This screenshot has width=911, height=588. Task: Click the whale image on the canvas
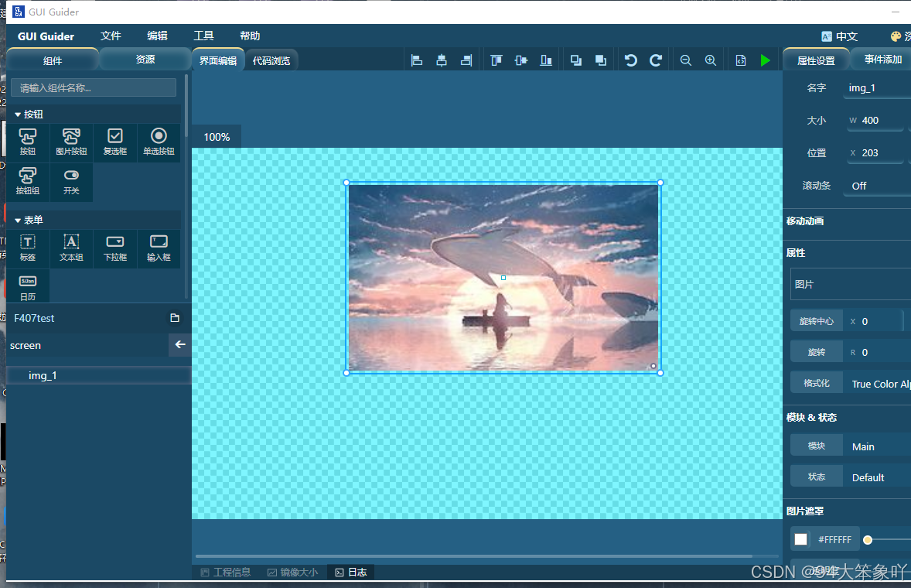(503, 278)
